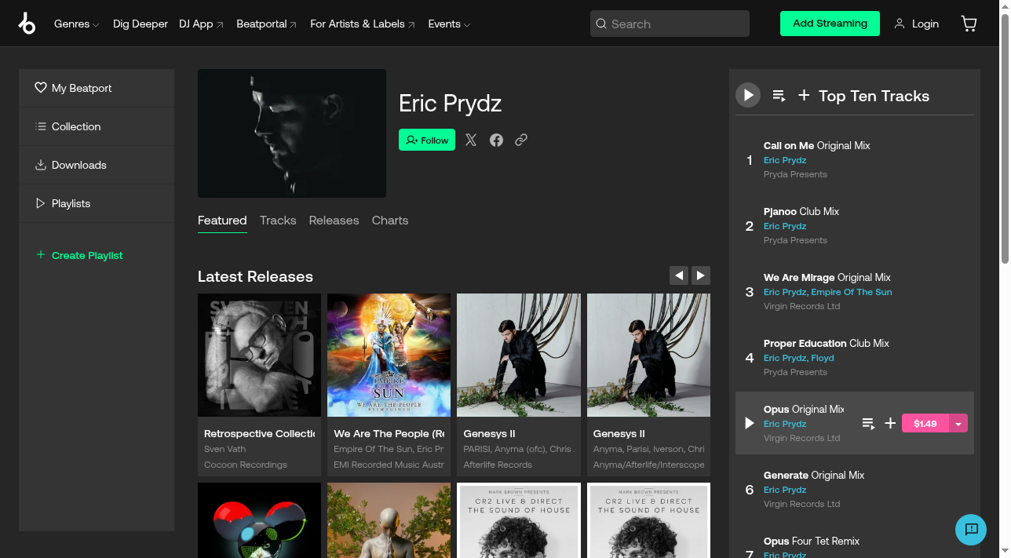This screenshot has width=1011, height=558.
Task: Add Opus Original Mix to playlist
Action: point(890,423)
